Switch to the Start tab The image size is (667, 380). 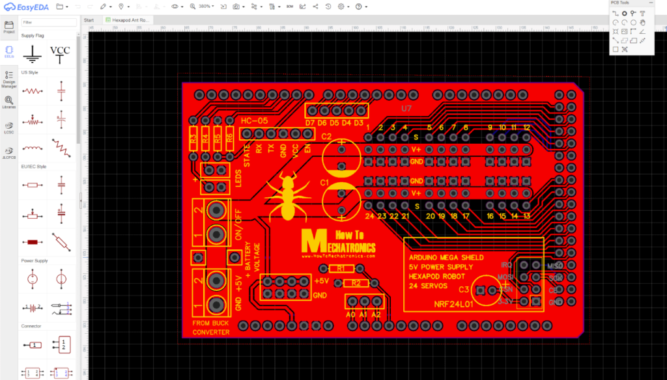tap(89, 20)
